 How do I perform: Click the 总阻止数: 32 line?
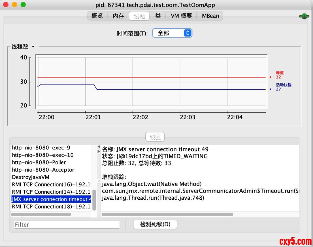point(137,163)
